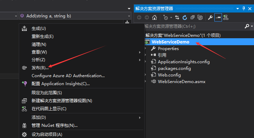Viewport: 254px width, 138px height.
Task: Select the 引用 references item
Action: pyautogui.click(x=162, y=55)
